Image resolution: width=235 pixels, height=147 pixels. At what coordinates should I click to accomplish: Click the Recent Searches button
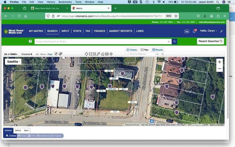coord(210,41)
